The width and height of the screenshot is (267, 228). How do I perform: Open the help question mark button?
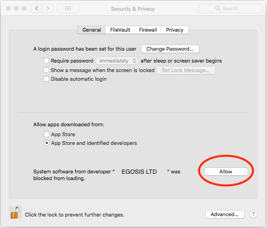point(253,214)
